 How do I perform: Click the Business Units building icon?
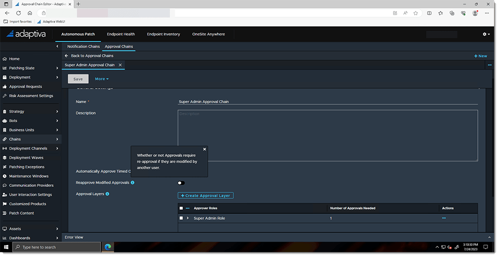coord(5,130)
